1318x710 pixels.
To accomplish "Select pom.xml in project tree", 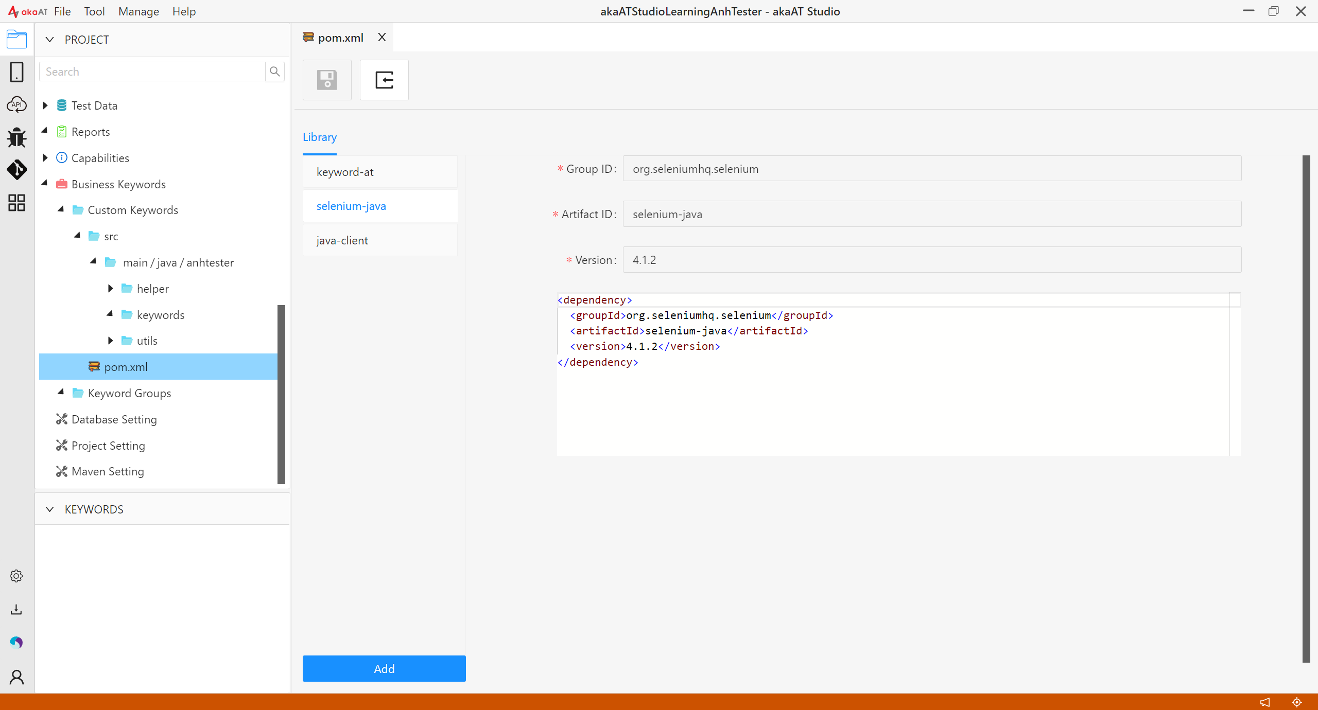I will [159, 367].
